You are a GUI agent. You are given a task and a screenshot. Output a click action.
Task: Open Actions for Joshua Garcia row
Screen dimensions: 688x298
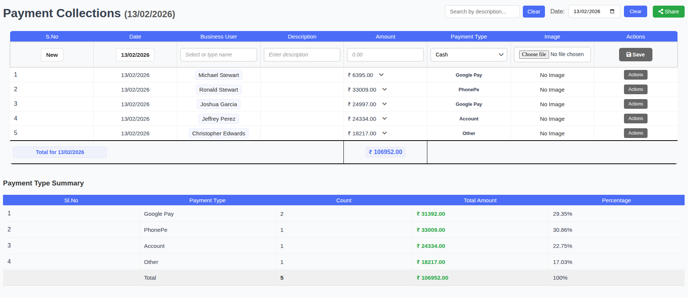[636, 104]
